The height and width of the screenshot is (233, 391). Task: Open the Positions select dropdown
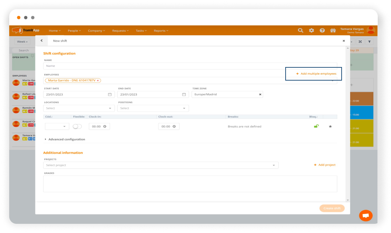pyautogui.click(x=153, y=108)
